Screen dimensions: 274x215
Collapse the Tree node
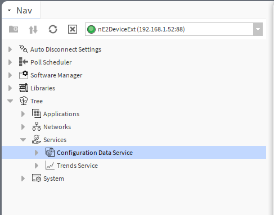pos(10,101)
